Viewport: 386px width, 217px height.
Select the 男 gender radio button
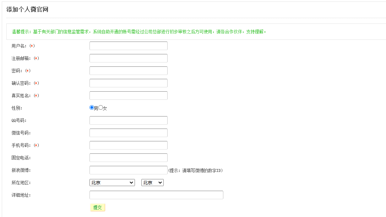point(92,108)
